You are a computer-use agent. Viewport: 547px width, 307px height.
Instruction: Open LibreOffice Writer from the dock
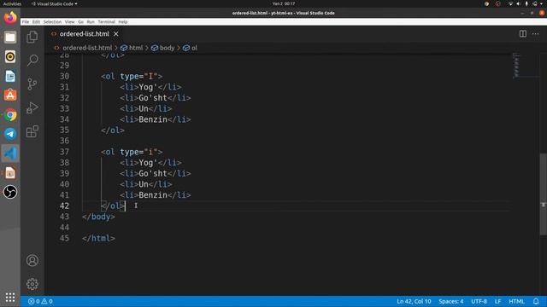(x=10, y=76)
